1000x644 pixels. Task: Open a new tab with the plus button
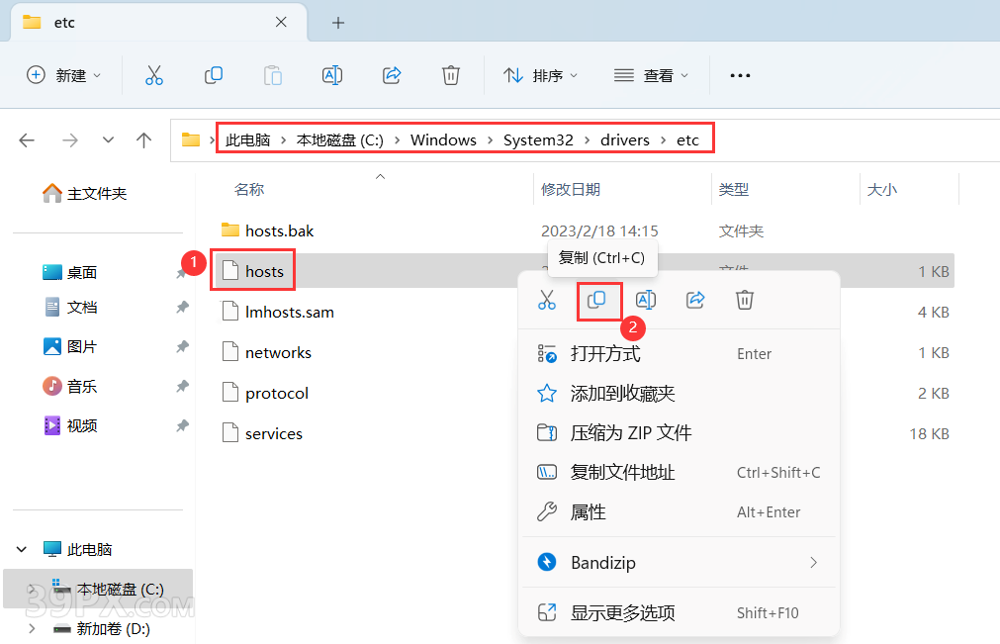click(340, 22)
